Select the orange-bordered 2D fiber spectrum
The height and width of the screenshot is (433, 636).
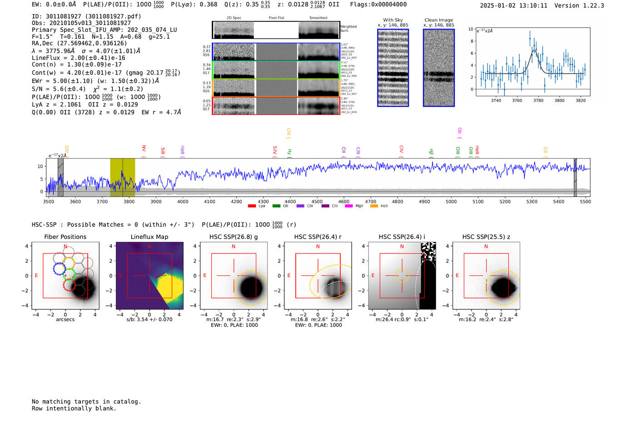tap(276, 88)
